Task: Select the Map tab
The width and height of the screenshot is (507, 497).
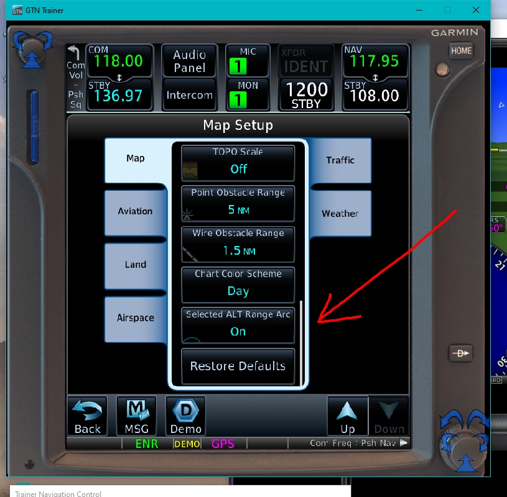Action: pyautogui.click(x=136, y=160)
